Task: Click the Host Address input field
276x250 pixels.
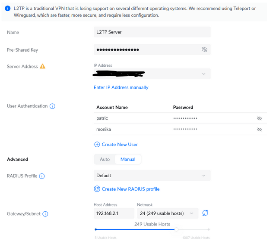Action: pos(114,213)
